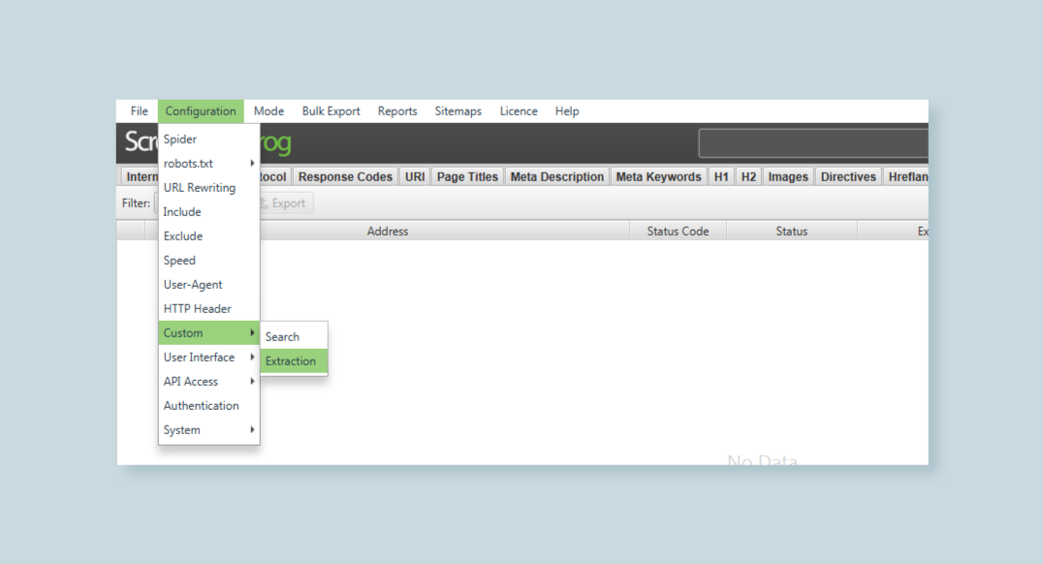Switch to the Directives tab
The width and height of the screenshot is (1043, 564).
pyautogui.click(x=848, y=177)
